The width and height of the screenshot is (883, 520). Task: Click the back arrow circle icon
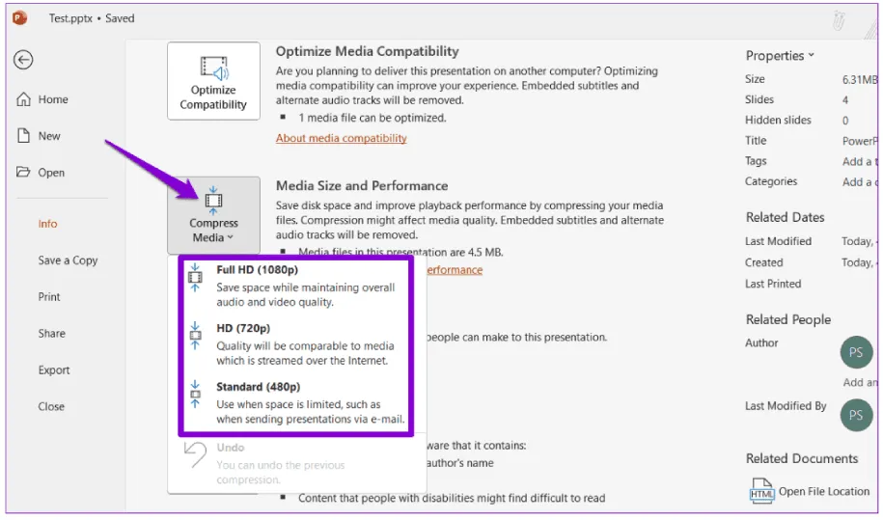(x=23, y=60)
